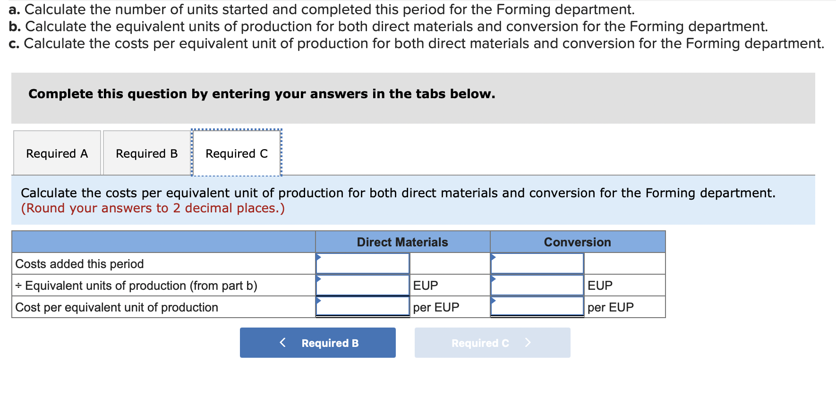Switch to the Required A tab

point(57,153)
